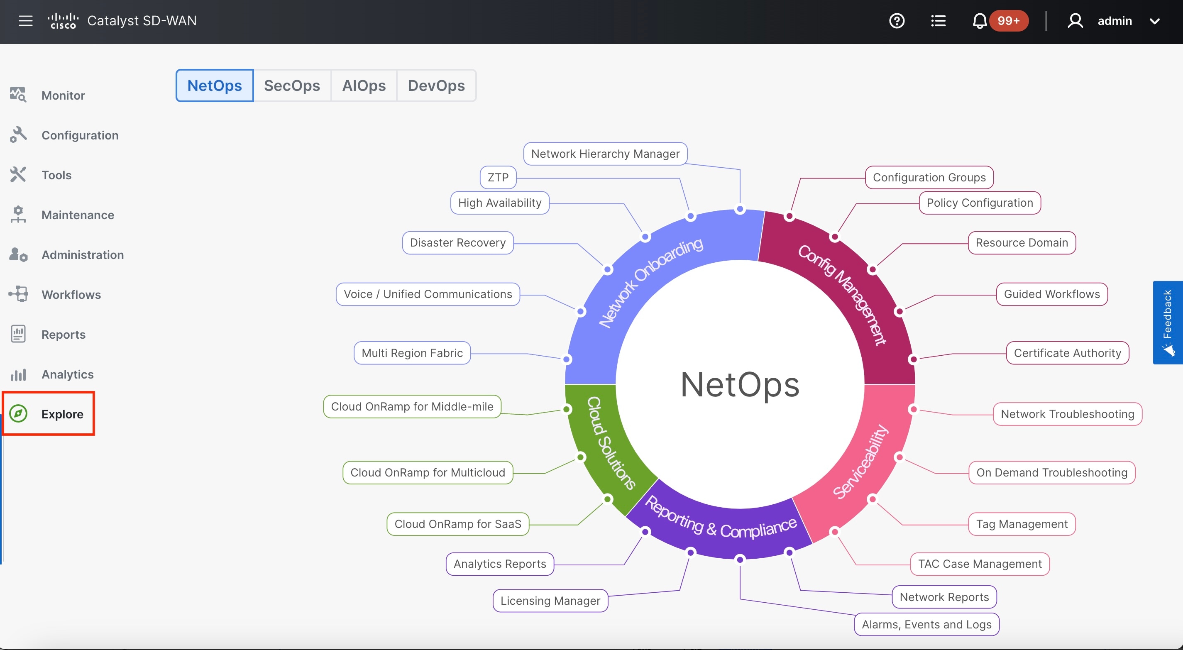This screenshot has height=650, width=1183.
Task: Open the Monitor menu label
Action: tap(64, 95)
